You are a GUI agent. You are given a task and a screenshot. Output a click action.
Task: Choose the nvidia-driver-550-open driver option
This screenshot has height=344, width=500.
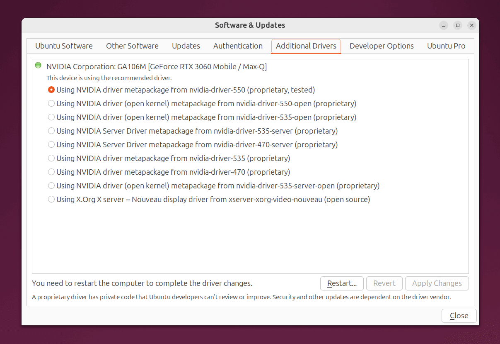tap(202, 103)
